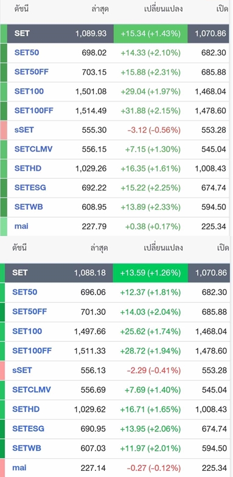Open SET50 link in the 696.06 row
The width and height of the screenshot is (233, 477).
pyautogui.click(x=24, y=292)
